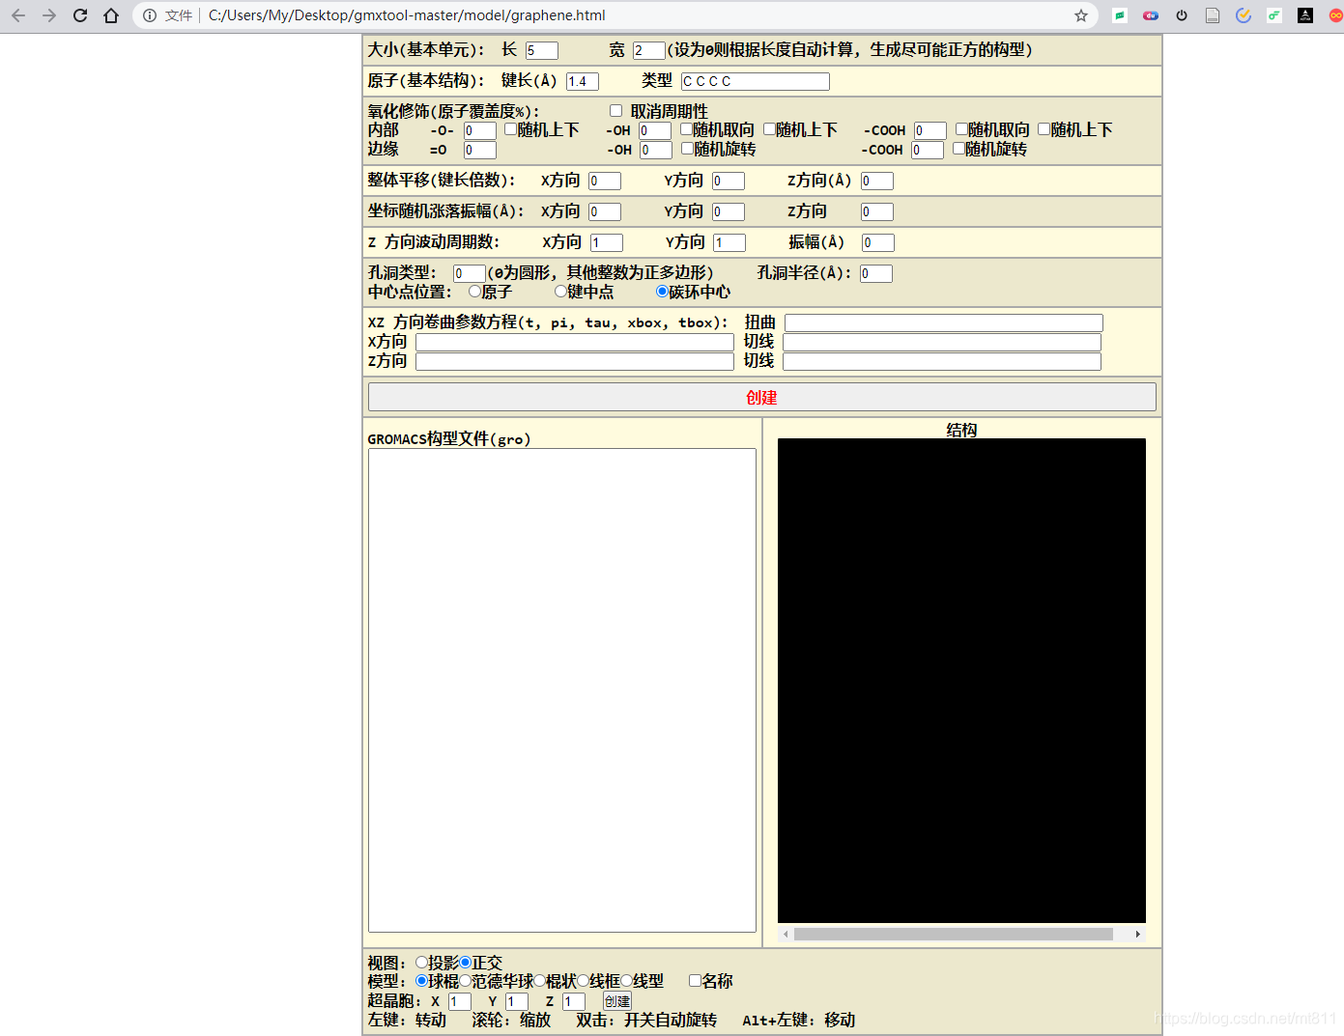Image resolution: width=1344 pixels, height=1036 pixels.
Task: Click the supercell Z field
Action: pyautogui.click(x=574, y=1001)
